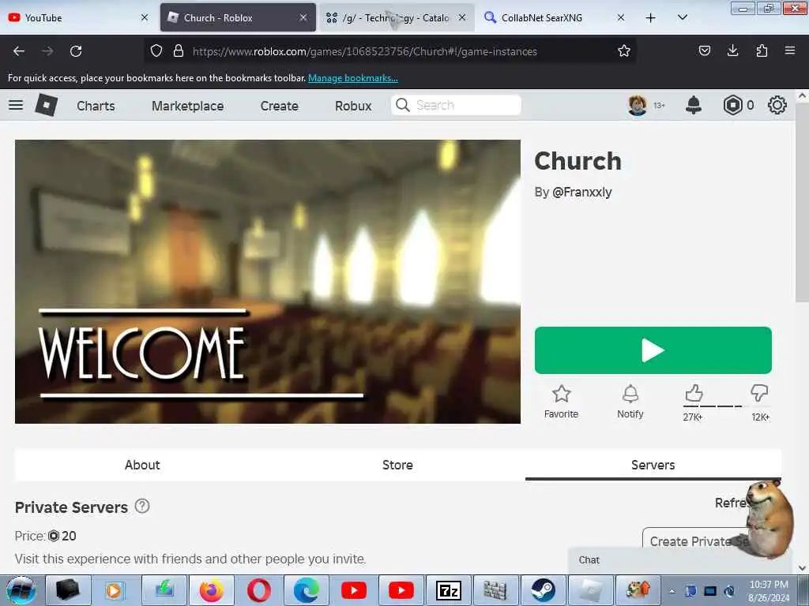Reload the current page
The height and width of the screenshot is (606, 809).
[76, 51]
